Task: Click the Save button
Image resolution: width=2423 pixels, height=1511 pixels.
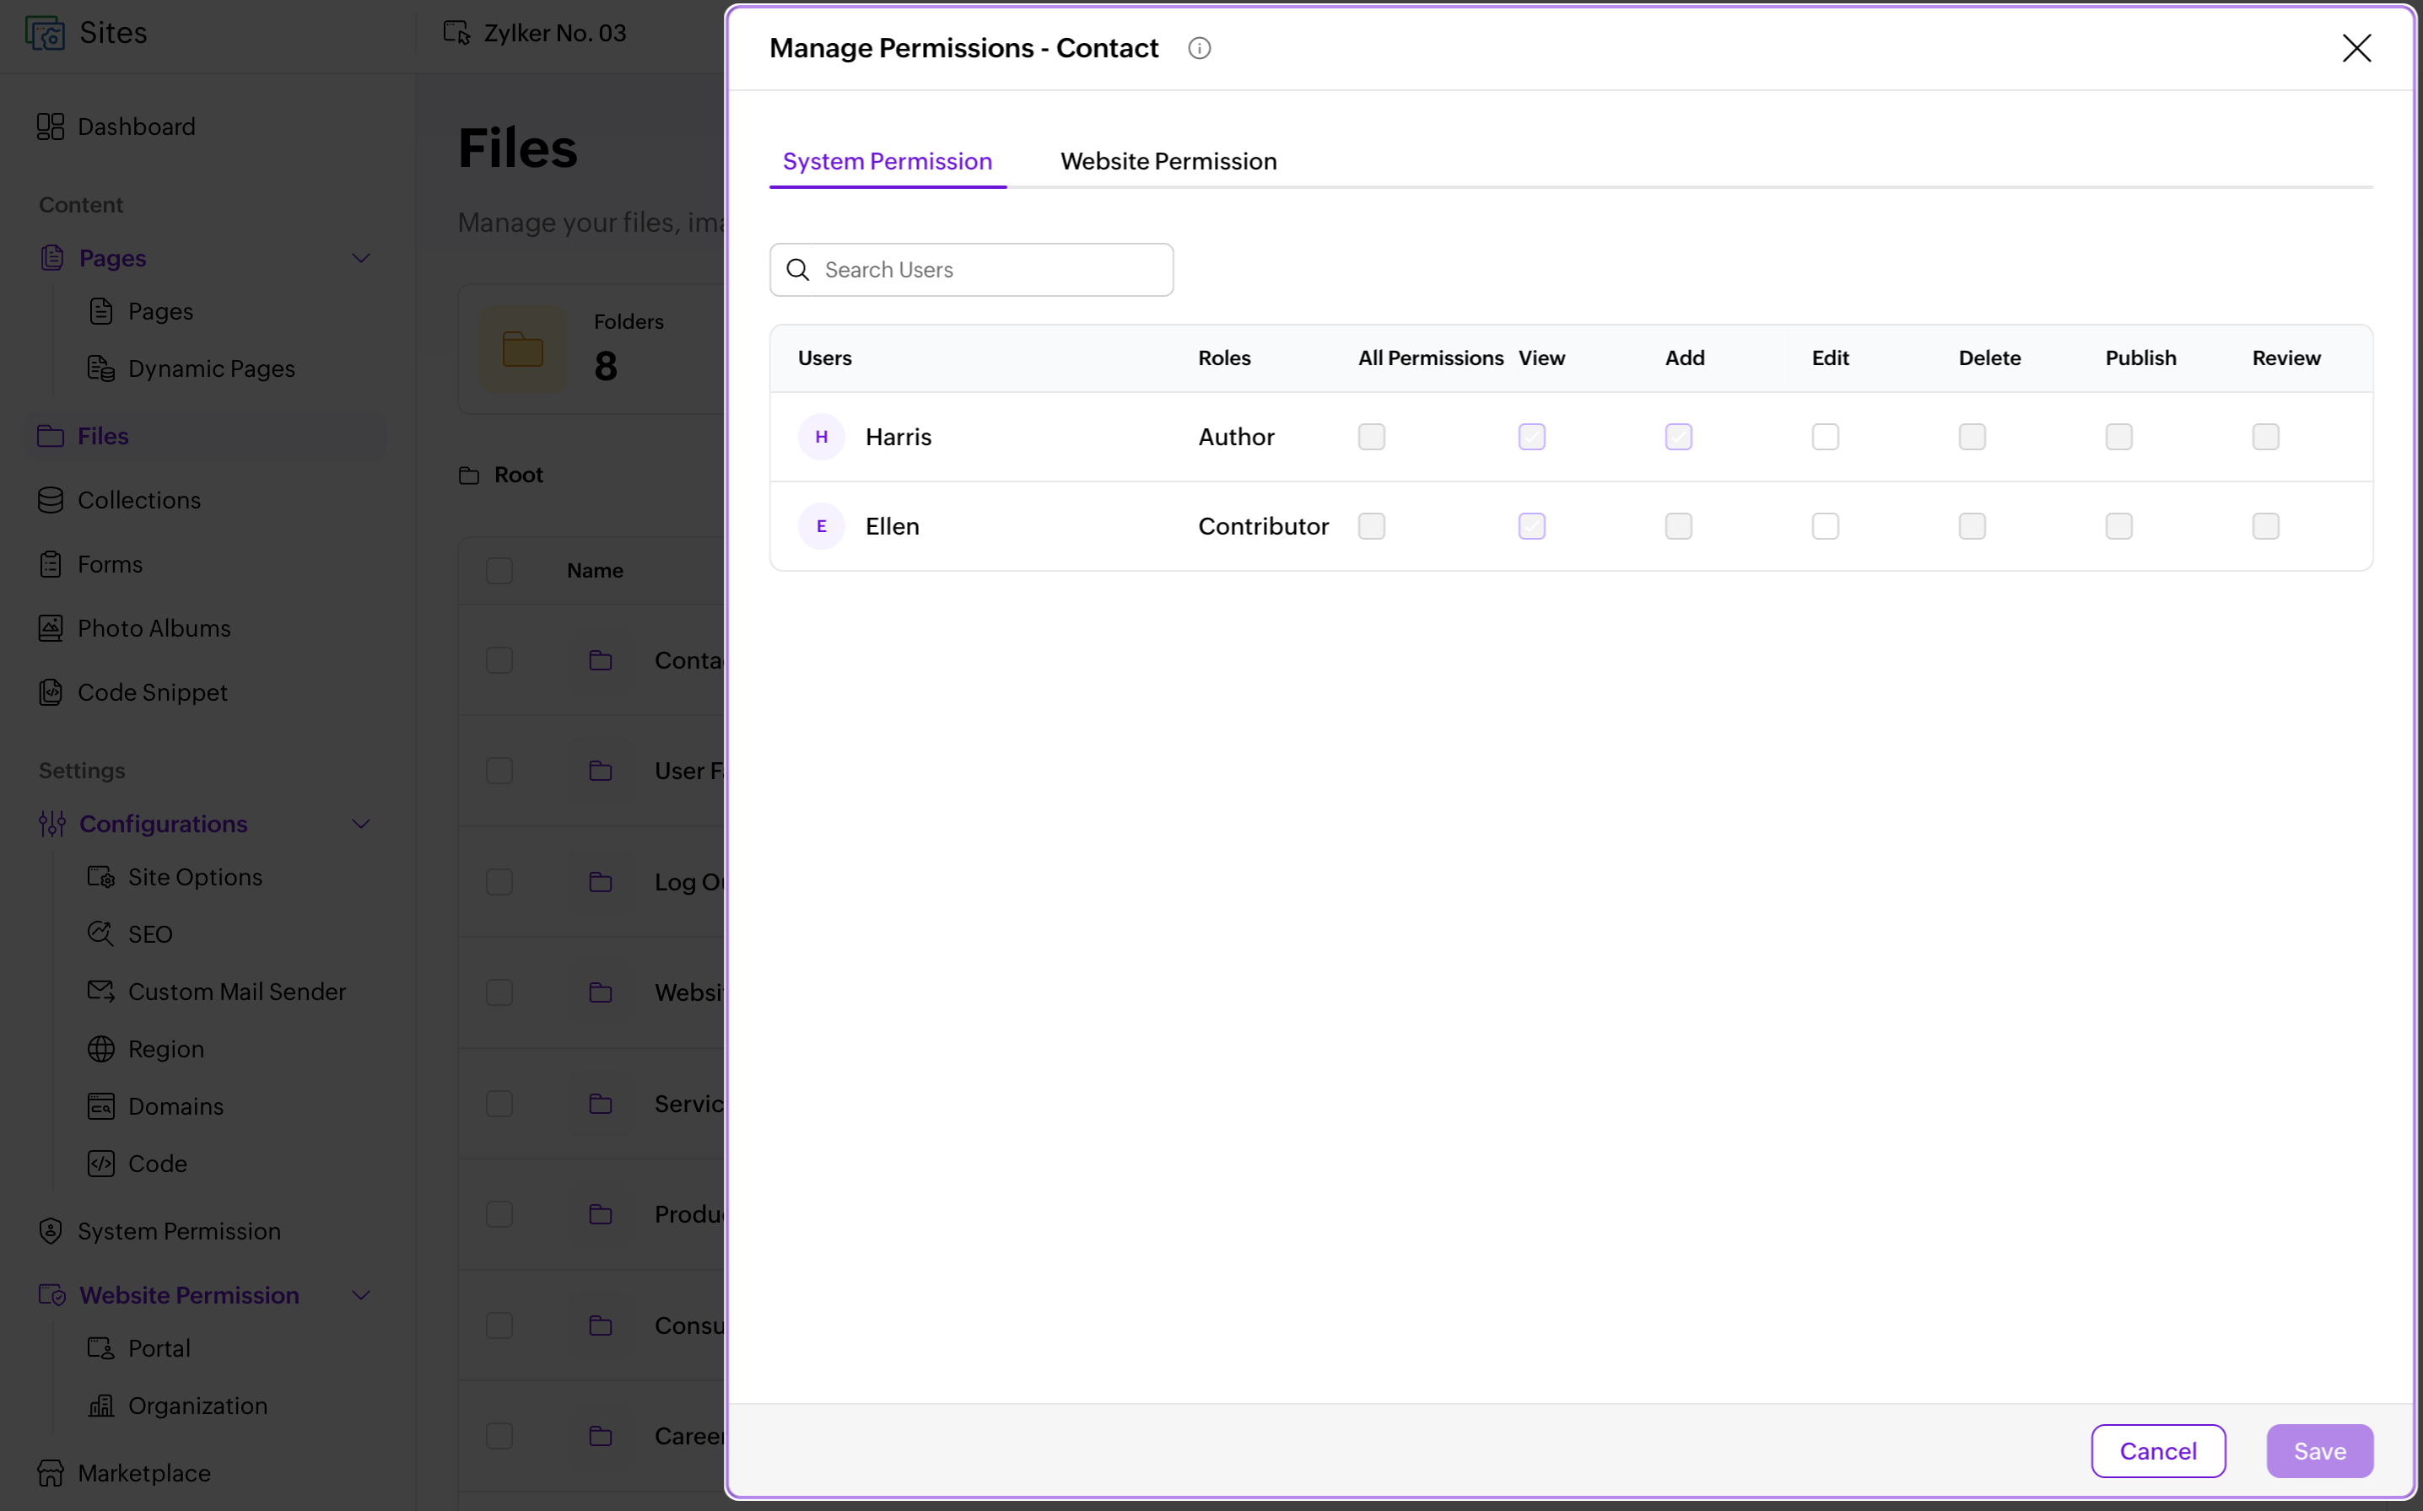Action: 2319,1450
